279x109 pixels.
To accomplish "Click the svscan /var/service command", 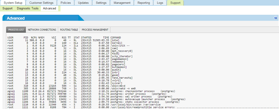I will [x=135, y=105].
